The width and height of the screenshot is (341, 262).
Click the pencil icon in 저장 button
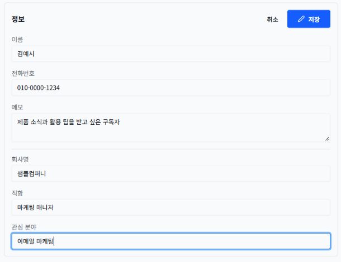point(301,19)
